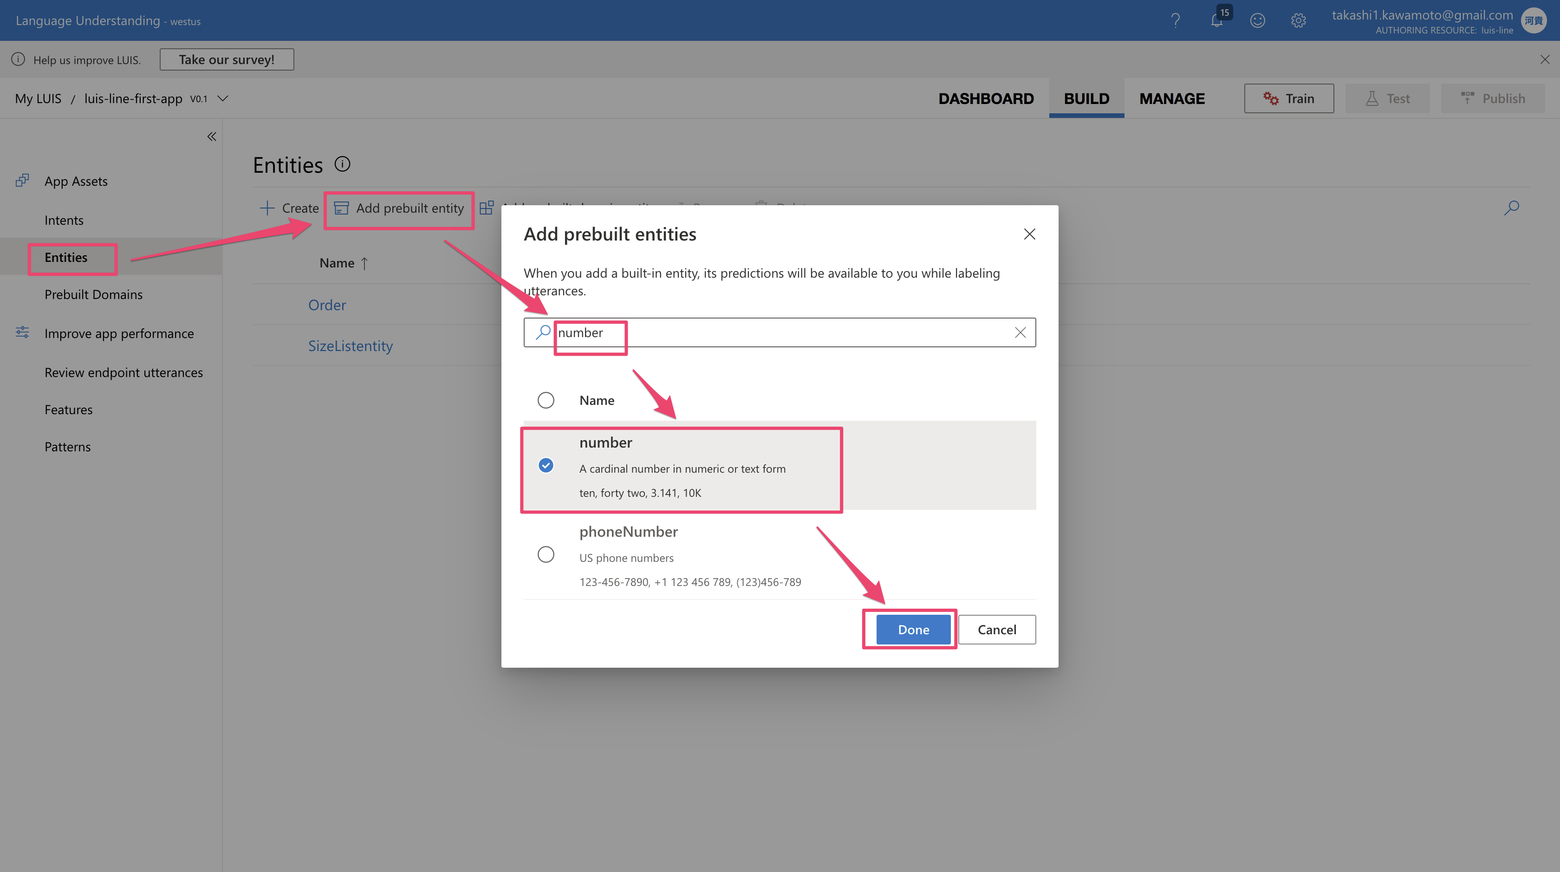Uncheck the number entity checkbox
1560x872 pixels.
(x=546, y=465)
